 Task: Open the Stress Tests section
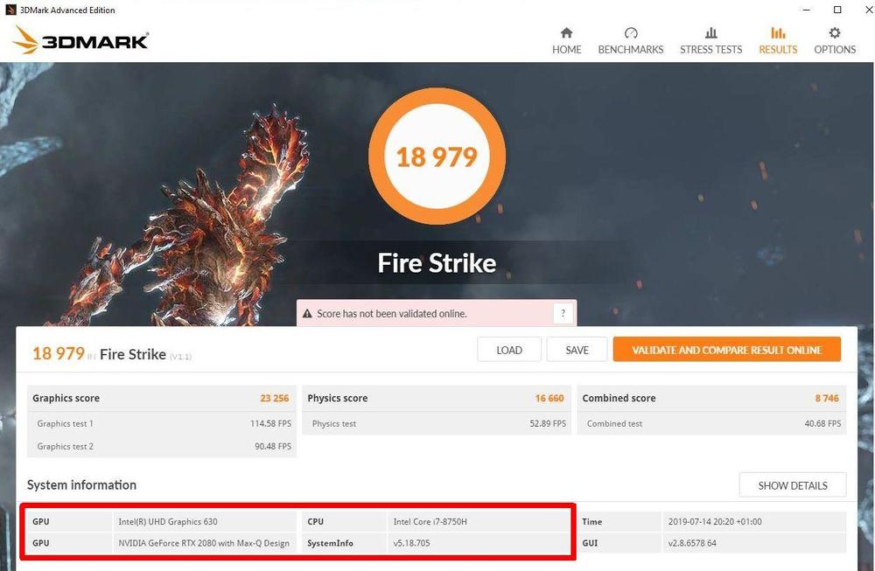(710, 41)
